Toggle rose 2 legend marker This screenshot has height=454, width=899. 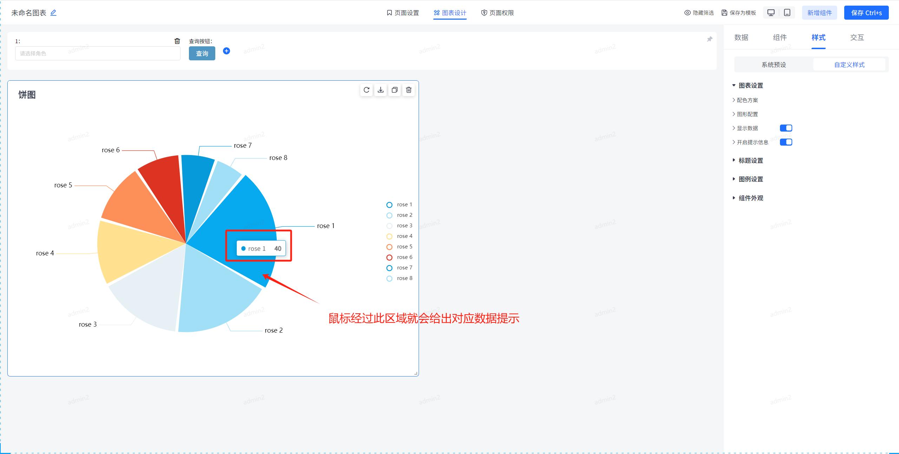pyautogui.click(x=389, y=215)
